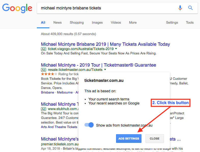Open the stubhub Michael McIntyre ad title
This screenshot has height=152, width=200.
click(x=60, y=104)
